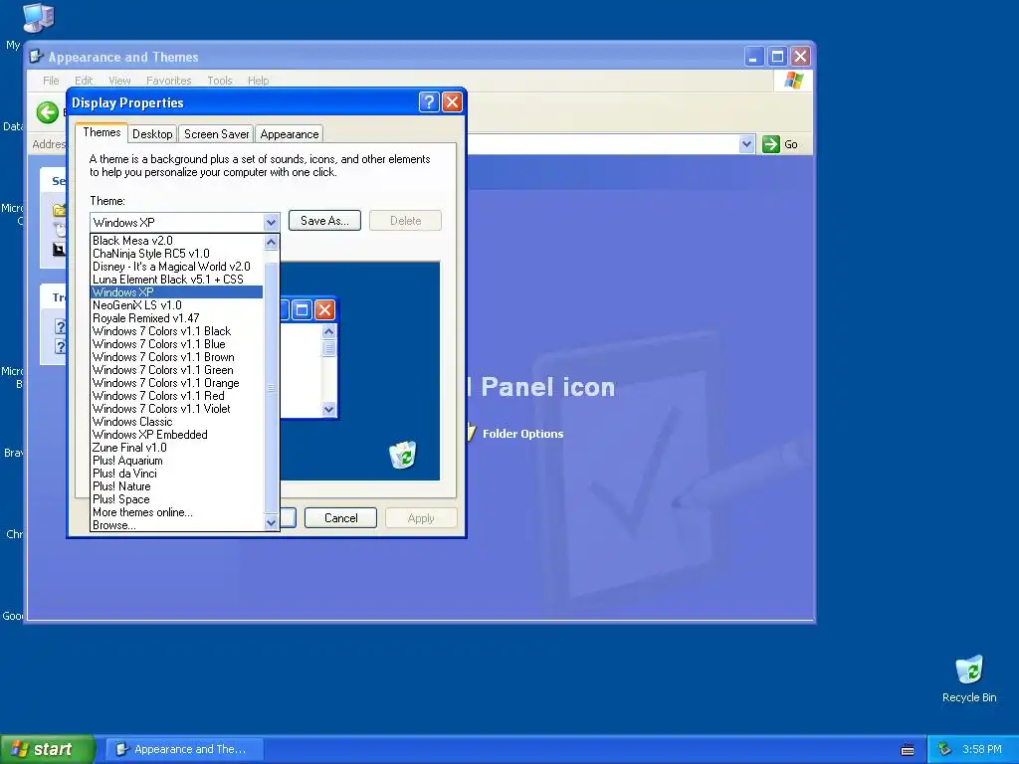Choose the Browse... entry in theme list
Screen dimensions: 1019x764
click(x=177, y=525)
